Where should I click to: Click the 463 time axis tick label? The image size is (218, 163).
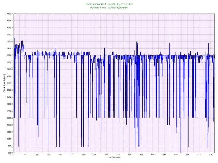141,155
